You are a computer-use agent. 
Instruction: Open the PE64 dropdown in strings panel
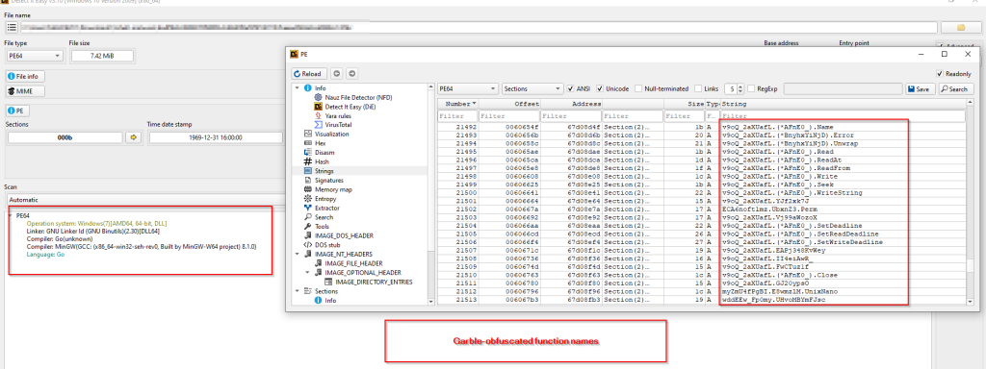tap(469, 89)
